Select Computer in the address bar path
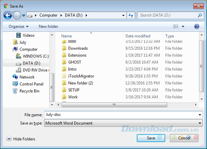 (48, 15)
